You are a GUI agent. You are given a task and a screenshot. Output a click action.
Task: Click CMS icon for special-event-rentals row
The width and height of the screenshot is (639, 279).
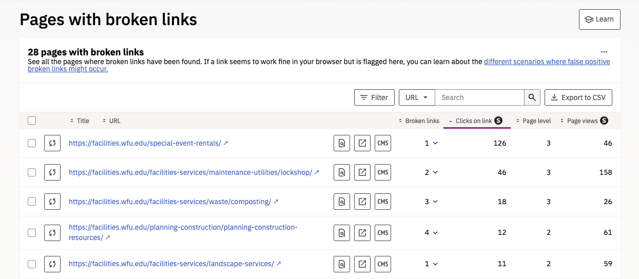[x=383, y=143]
